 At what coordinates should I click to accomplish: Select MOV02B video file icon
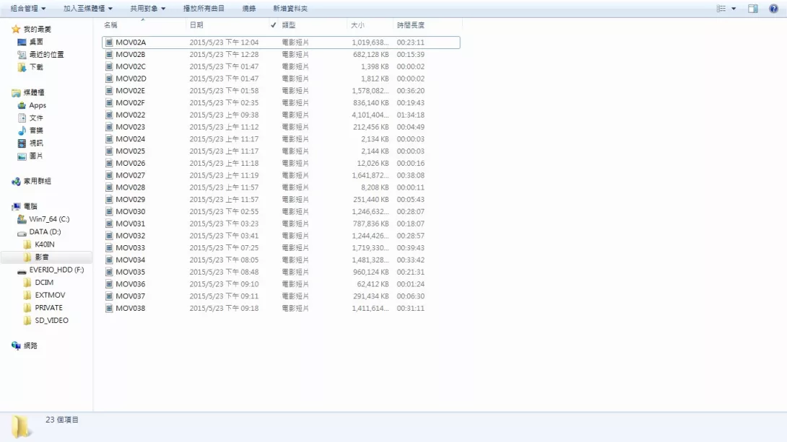click(x=109, y=55)
